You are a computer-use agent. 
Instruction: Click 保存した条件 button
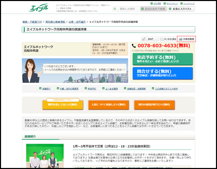(x=126, y=9)
